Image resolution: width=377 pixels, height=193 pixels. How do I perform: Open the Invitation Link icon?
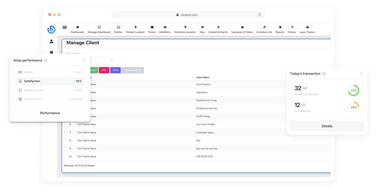click(x=264, y=27)
